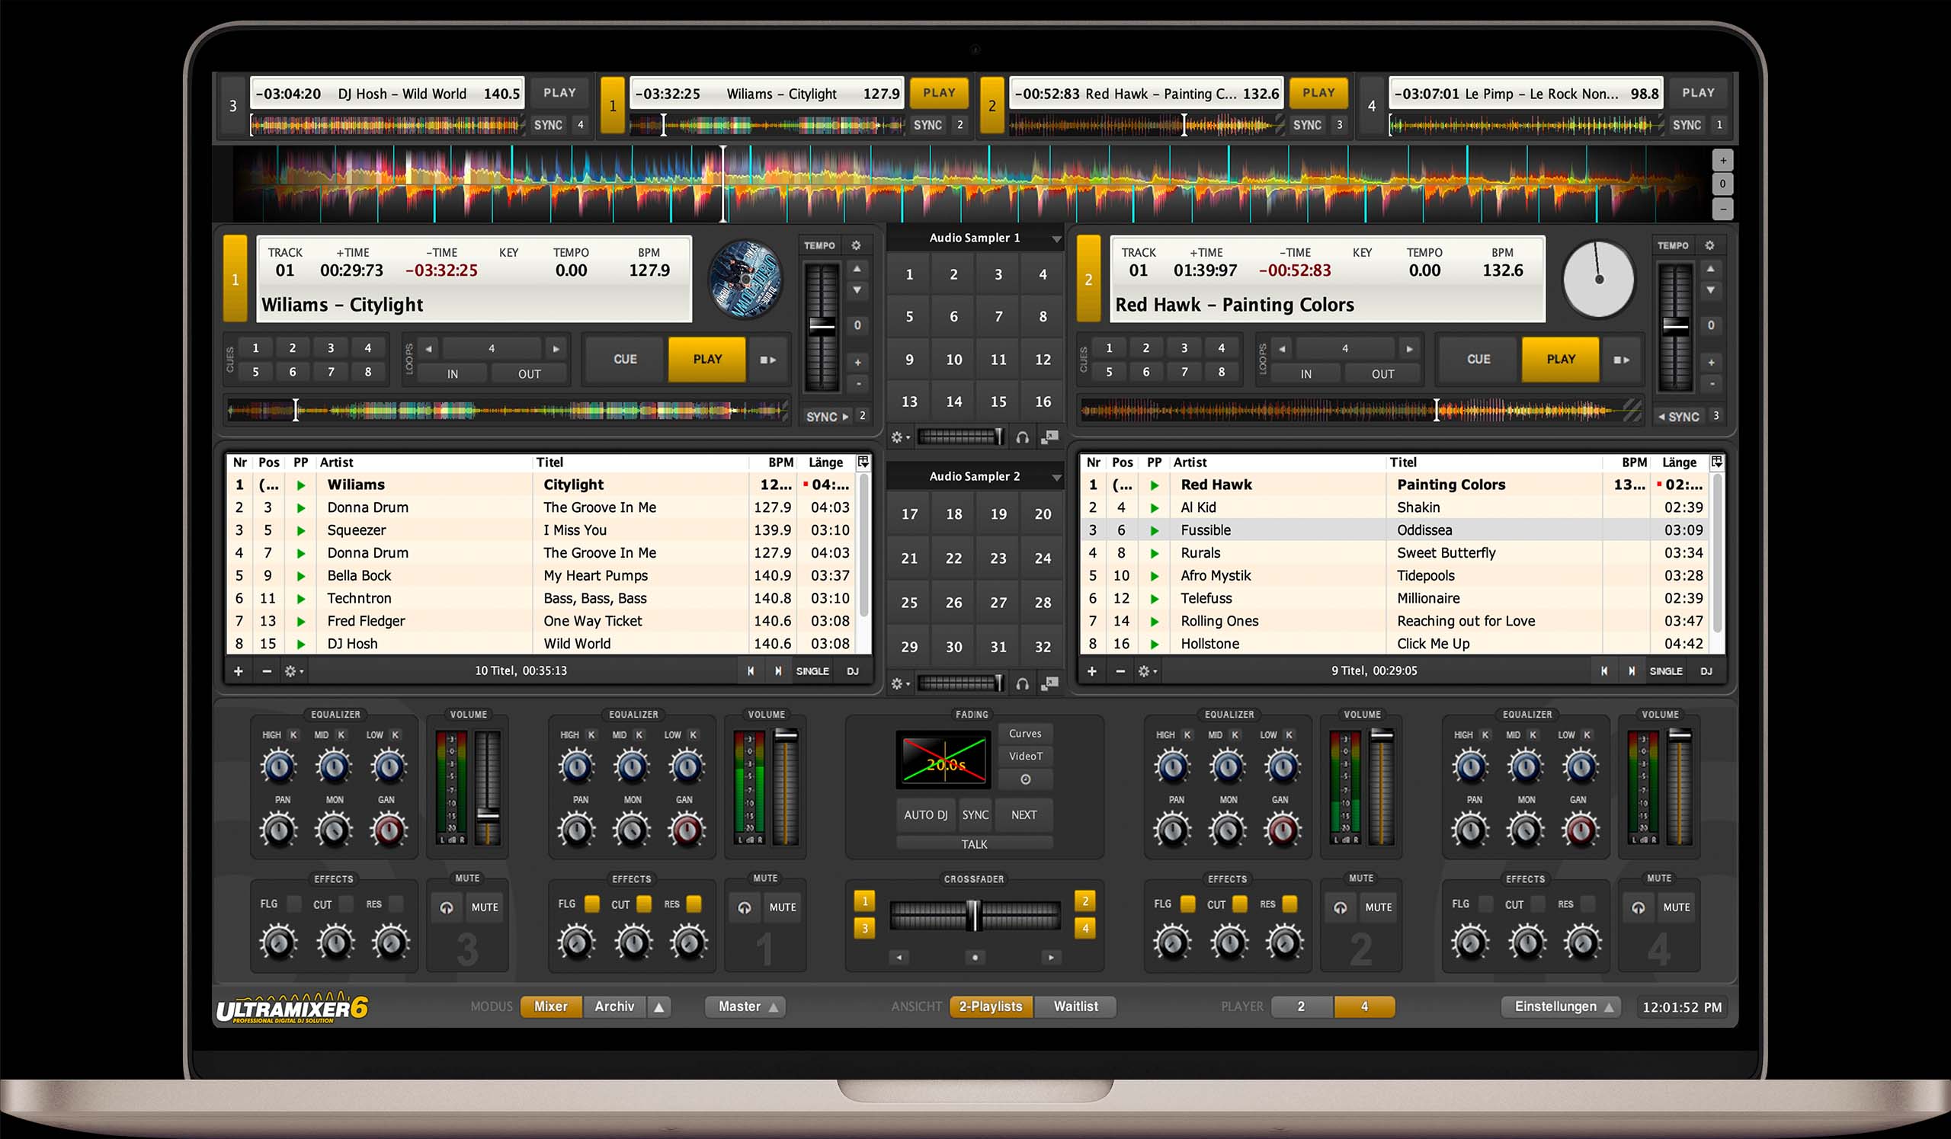Screen dimensions: 1951x1139
Task: Select the Fussible Oddissea track in right playlist
Action: pos(1277,530)
